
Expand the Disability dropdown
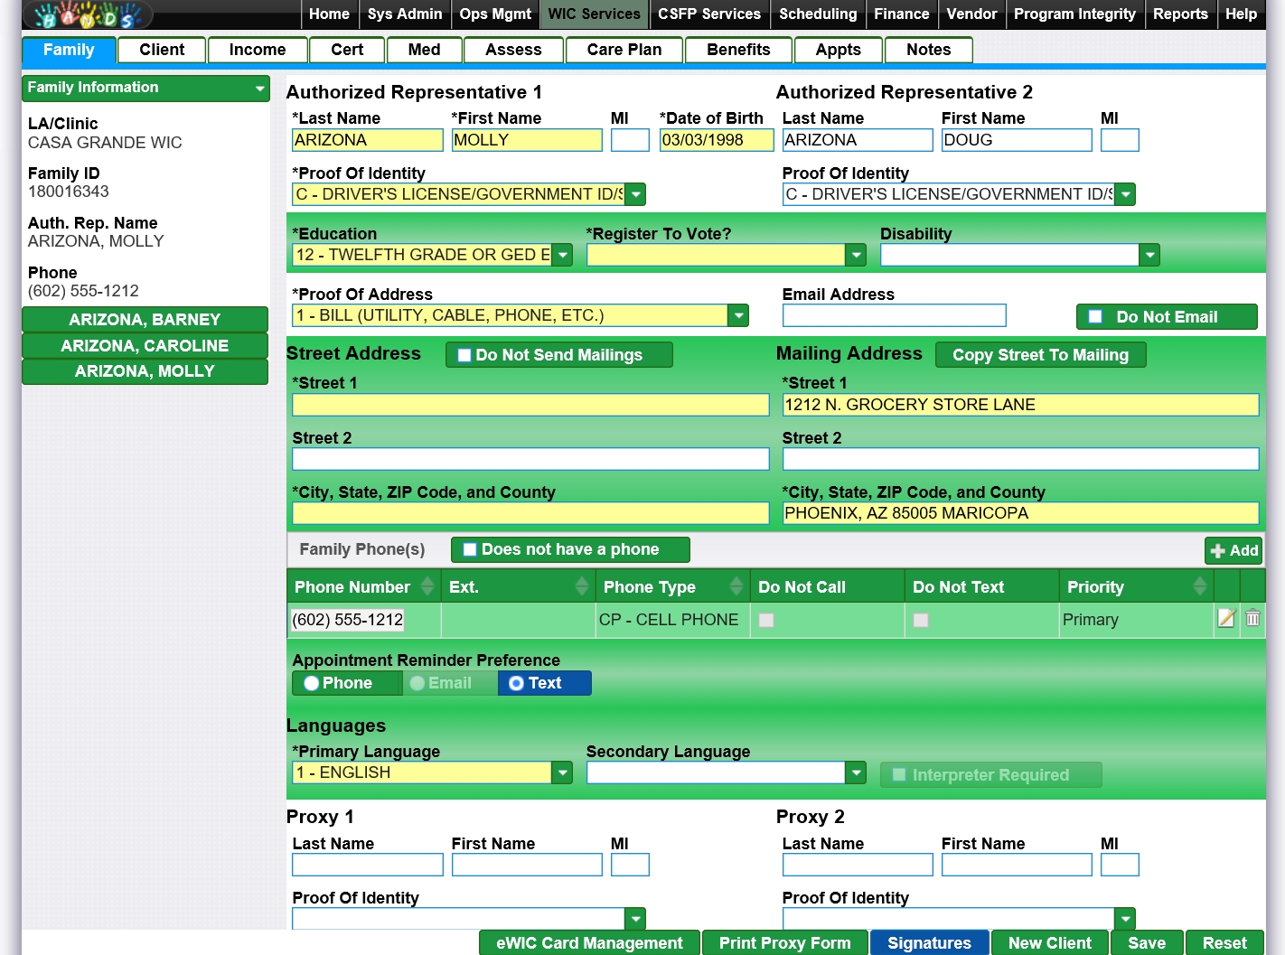pyautogui.click(x=1149, y=256)
